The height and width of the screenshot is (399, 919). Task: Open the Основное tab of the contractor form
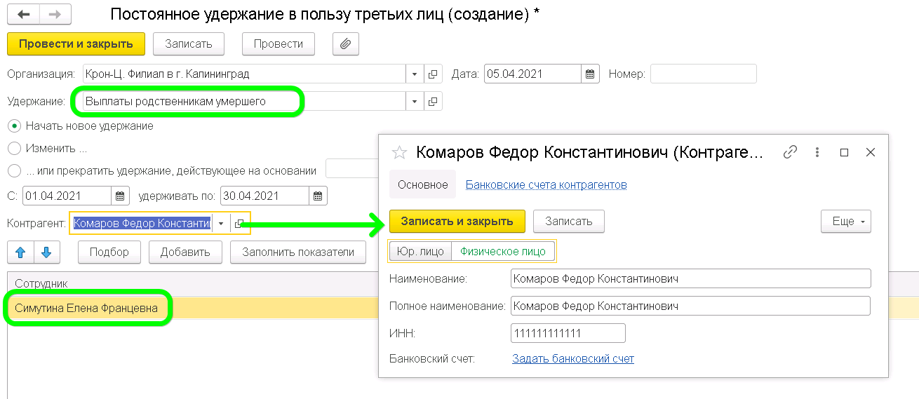(x=422, y=185)
